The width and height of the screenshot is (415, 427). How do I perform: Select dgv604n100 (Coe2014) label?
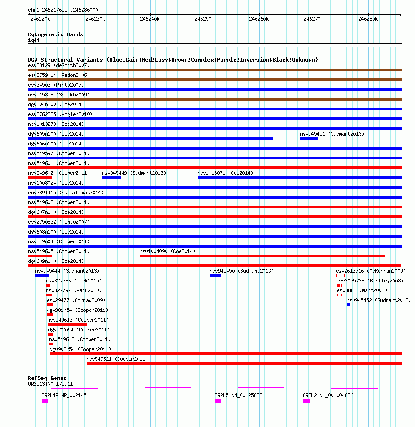point(56,104)
